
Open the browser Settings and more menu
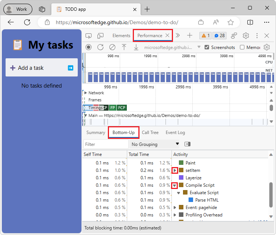click(267, 22)
